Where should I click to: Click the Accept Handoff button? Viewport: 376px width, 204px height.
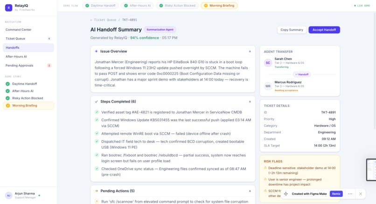pos(324,30)
